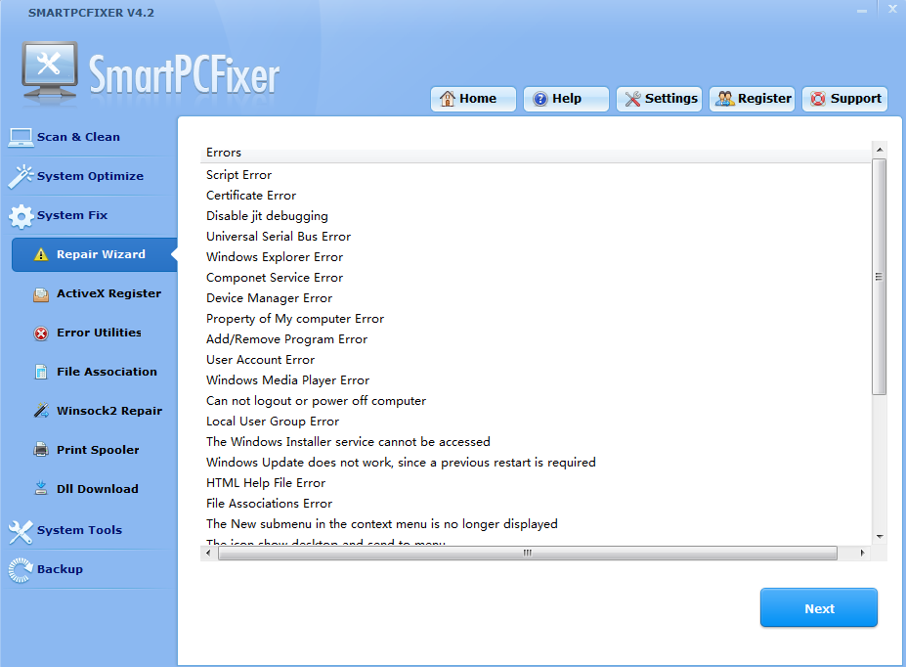Click the Print Spooler printer icon
The width and height of the screenshot is (906, 667).
click(41, 450)
